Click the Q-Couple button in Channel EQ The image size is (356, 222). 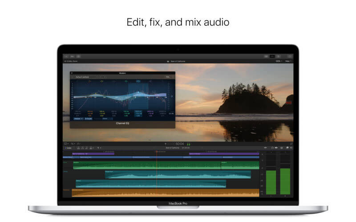[88, 119]
